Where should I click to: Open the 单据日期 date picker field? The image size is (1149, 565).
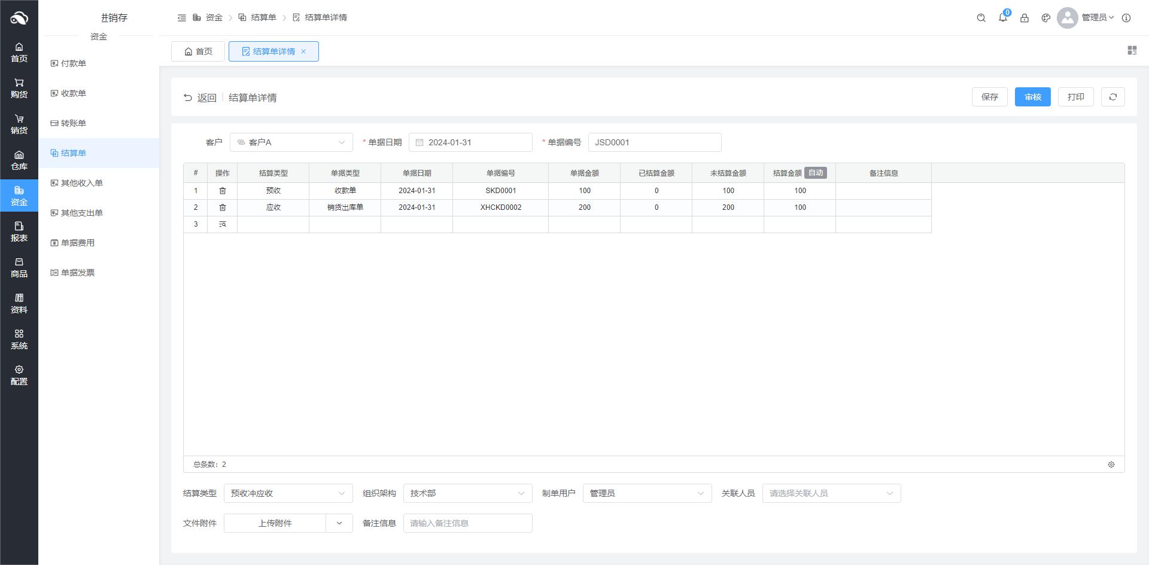point(470,142)
